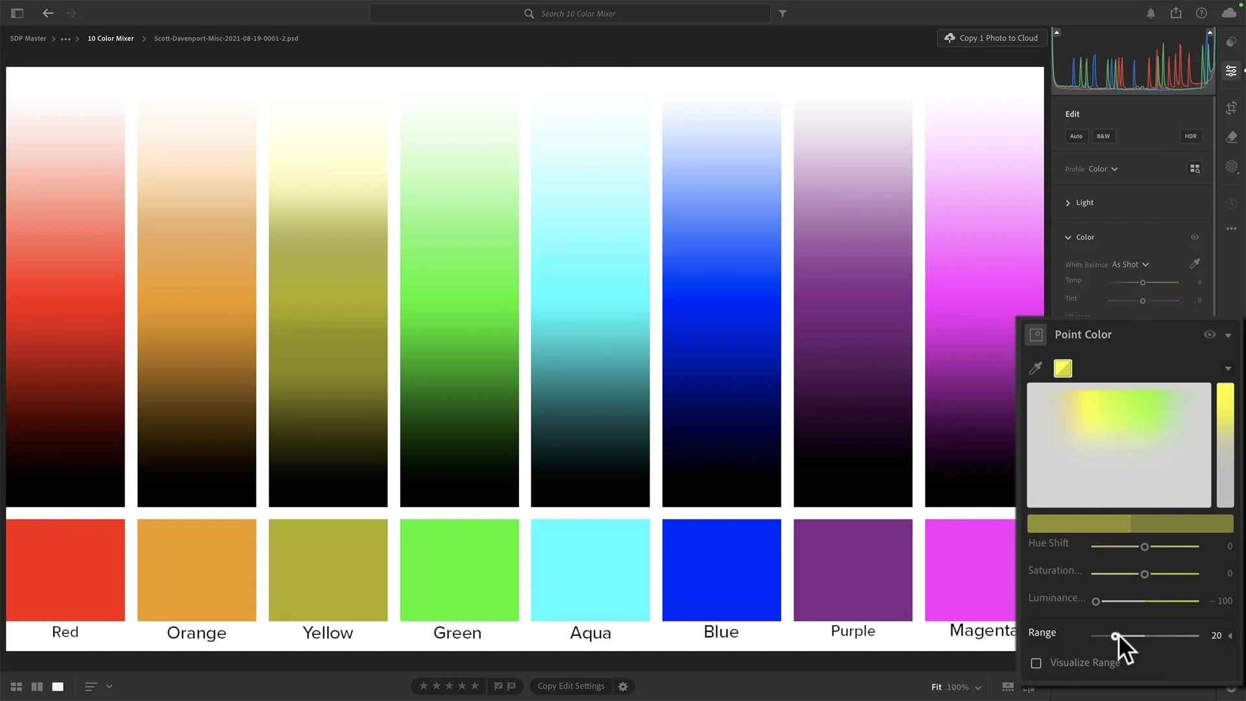1246x701 pixels.
Task: Select the yellow point color swatch
Action: pos(1062,368)
